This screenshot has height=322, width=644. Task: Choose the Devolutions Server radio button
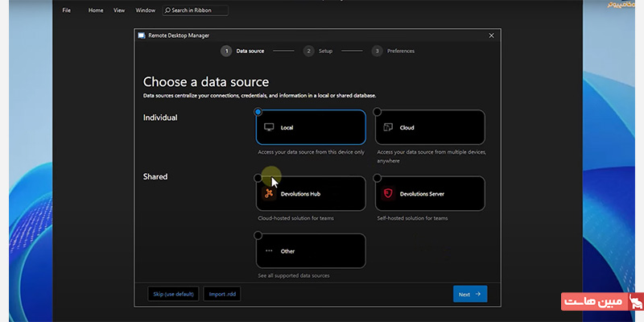coord(377,178)
